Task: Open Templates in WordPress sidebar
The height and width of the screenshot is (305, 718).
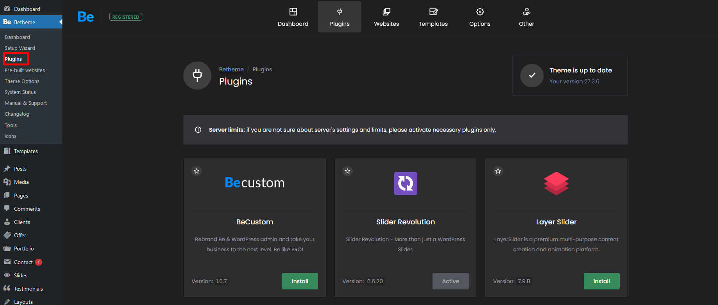Action: point(31,151)
